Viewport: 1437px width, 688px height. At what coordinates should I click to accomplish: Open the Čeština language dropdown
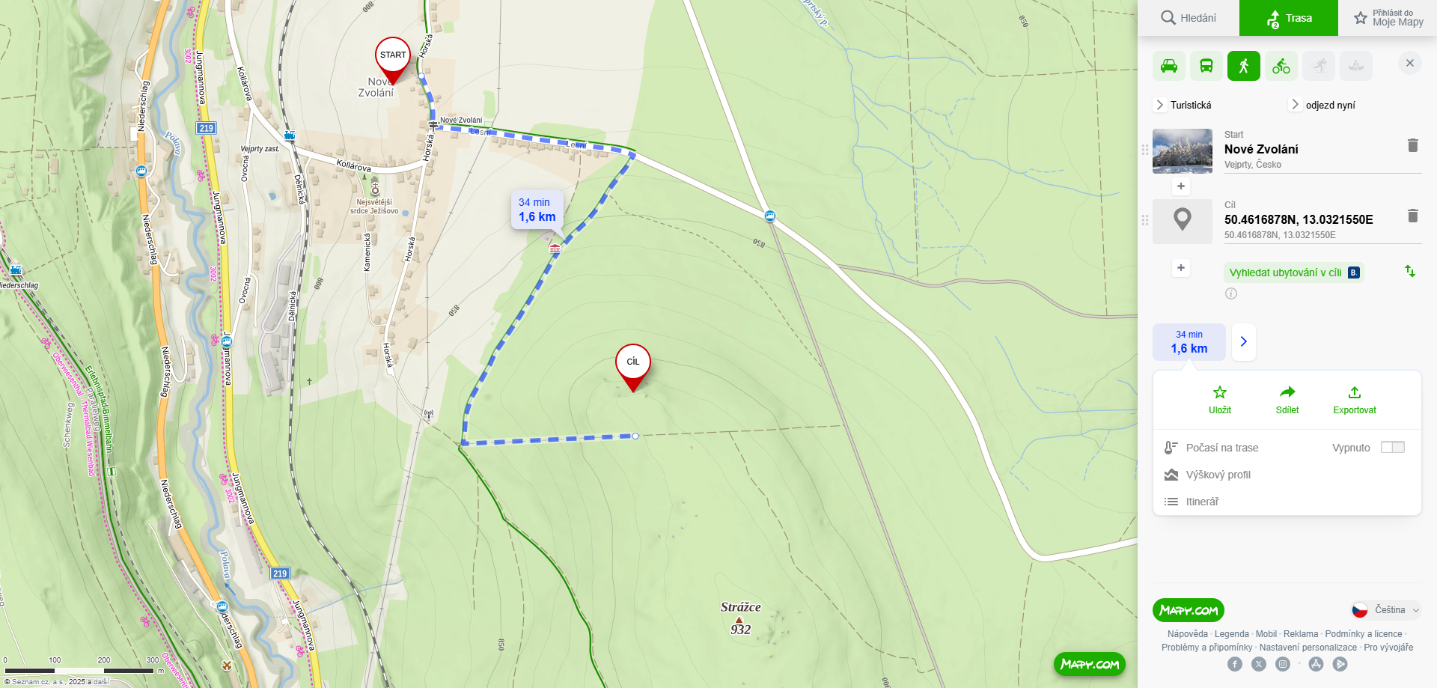[x=1386, y=610]
